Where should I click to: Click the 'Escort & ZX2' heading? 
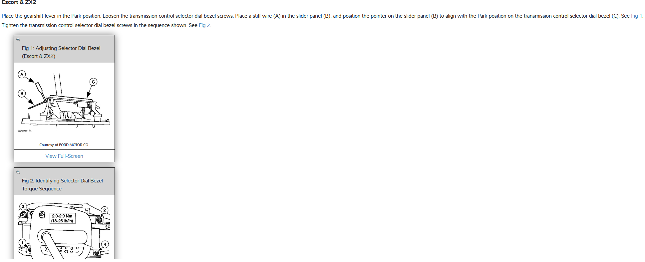(19, 2)
